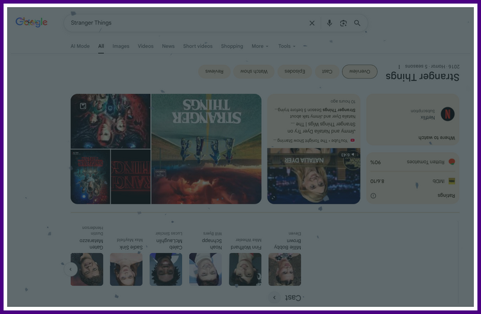Image resolution: width=481 pixels, height=314 pixels.
Task: Open the Rotten Tomatoes 90% rating
Action: coord(413,162)
